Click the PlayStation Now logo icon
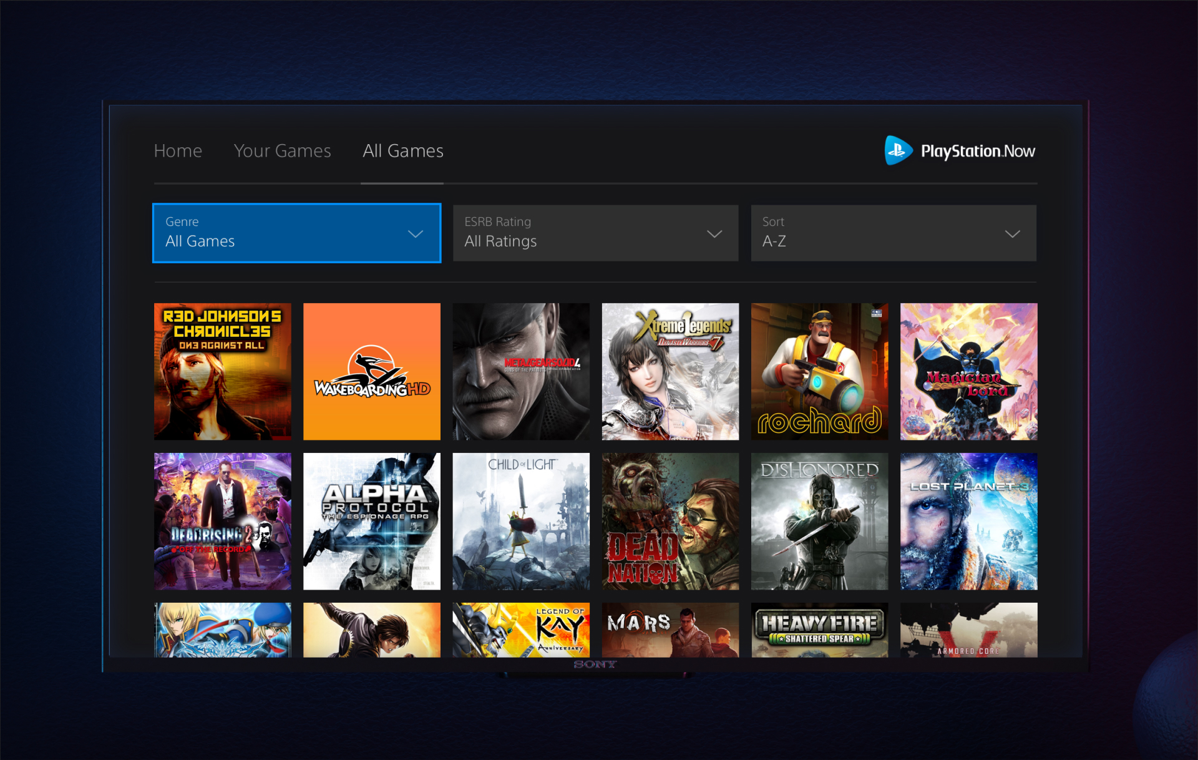 (898, 150)
